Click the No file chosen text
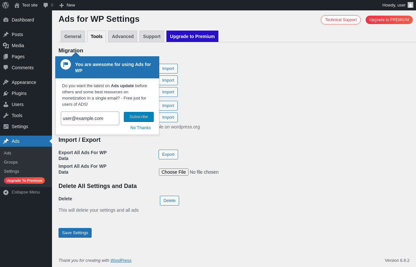This screenshot has width=416, height=267. click(204, 172)
